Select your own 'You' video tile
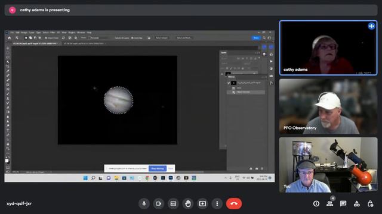 click(x=328, y=165)
